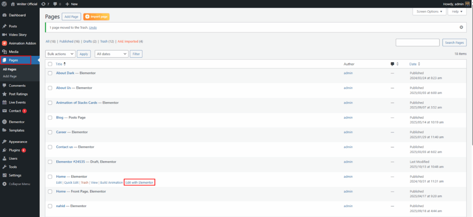Image resolution: width=473 pixels, height=217 pixels.
Task: Dismiss the trash notice with X icon
Action: pyautogui.click(x=461, y=27)
